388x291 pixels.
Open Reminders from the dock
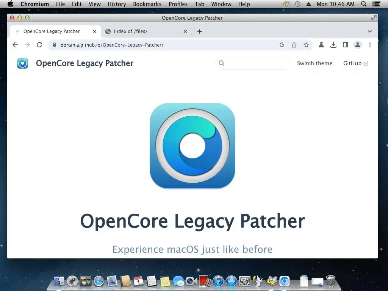point(152,282)
